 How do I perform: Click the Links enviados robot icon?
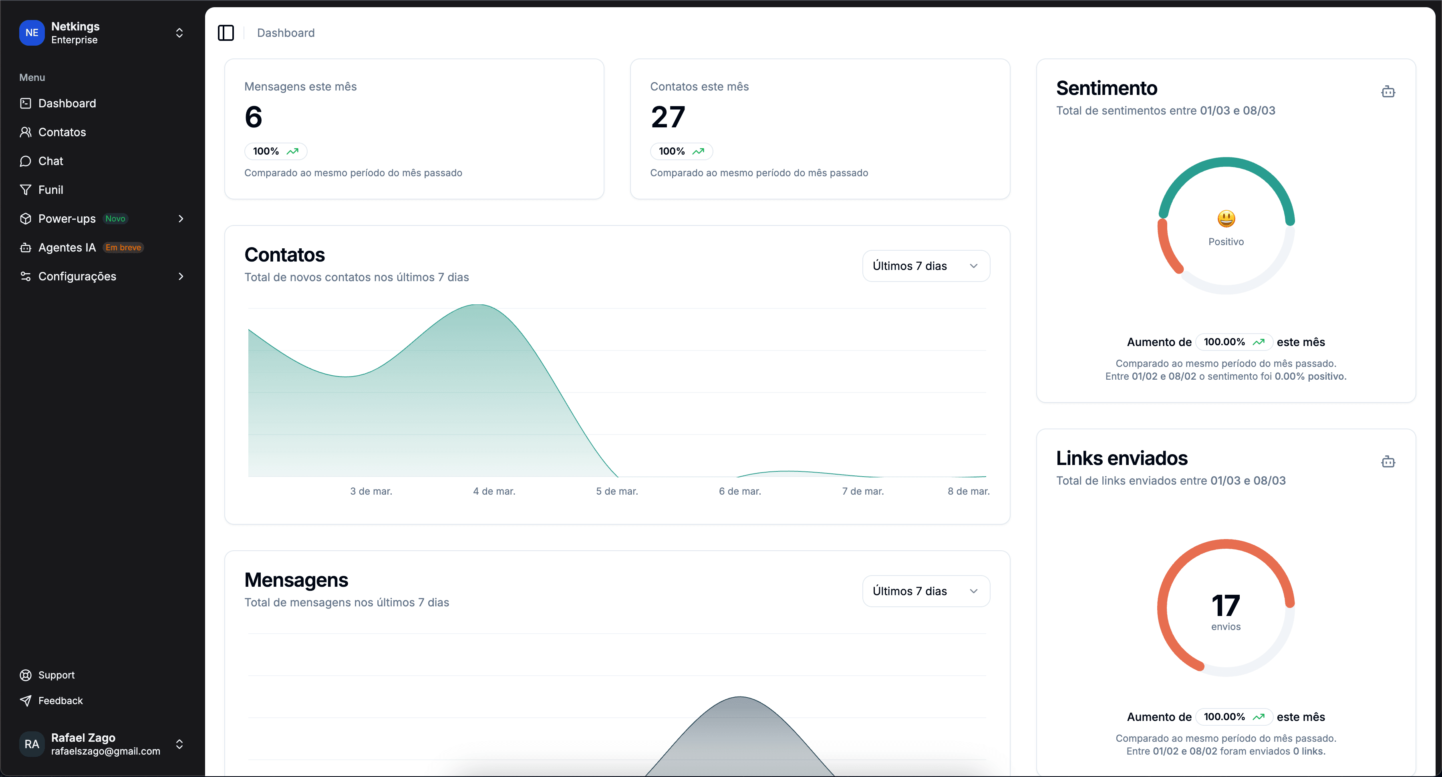[x=1388, y=461]
